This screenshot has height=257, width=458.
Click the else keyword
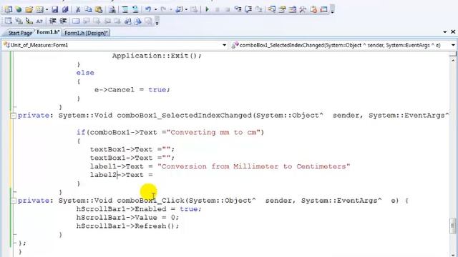coord(85,73)
